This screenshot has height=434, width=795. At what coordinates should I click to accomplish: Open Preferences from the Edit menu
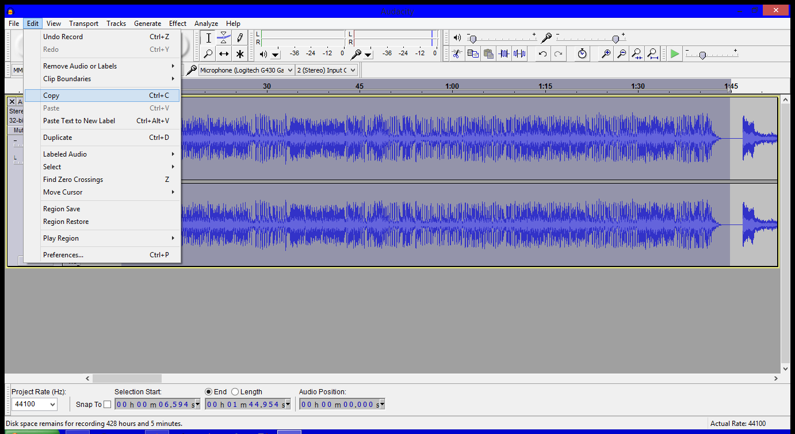(x=102, y=255)
